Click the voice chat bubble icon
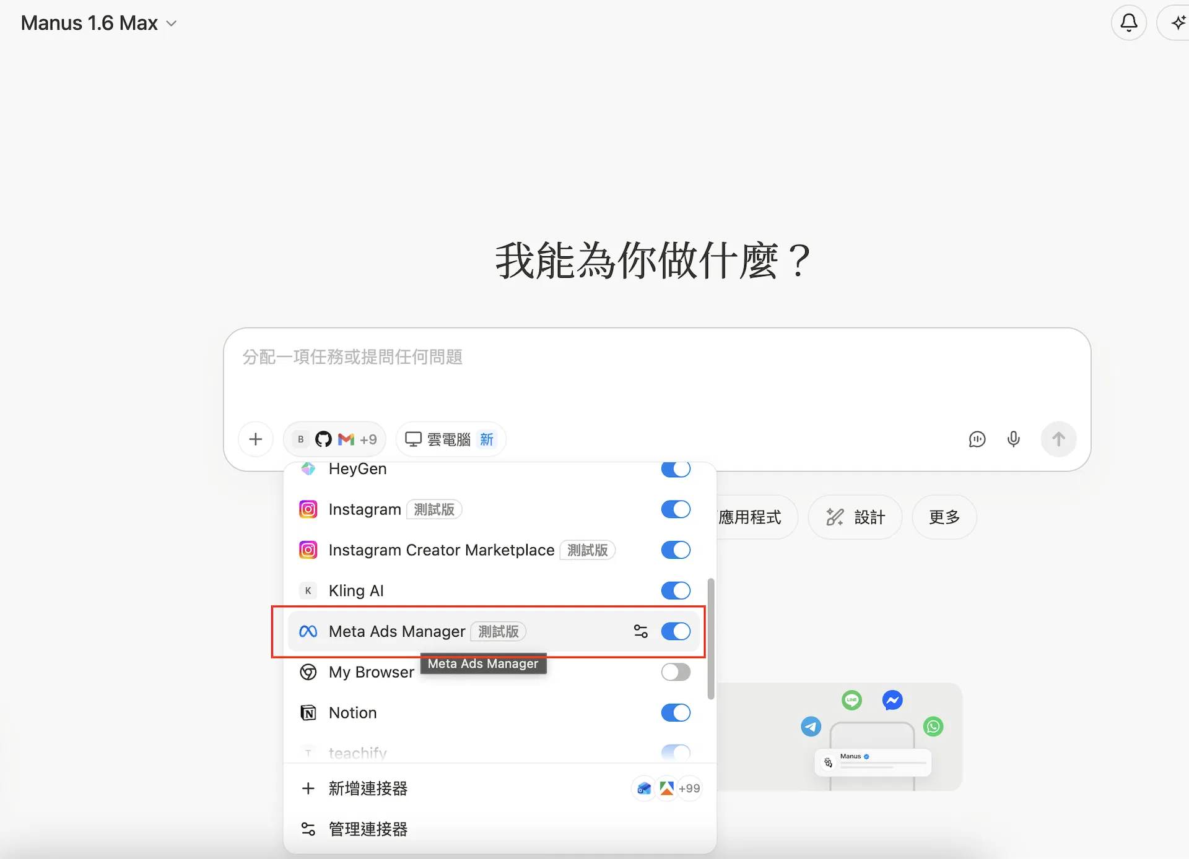This screenshot has height=859, width=1189. 977,439
